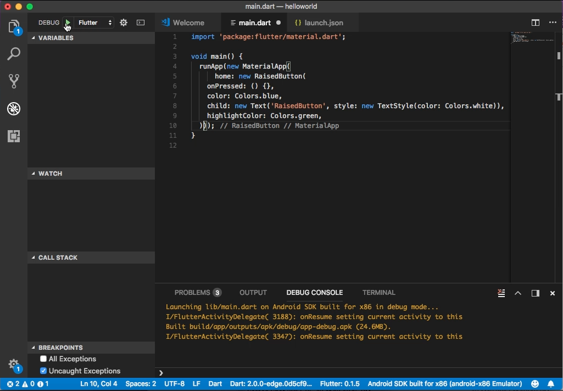This screenshot has width=563, height=391.
Task: Split the editor
Action: click(536, 23)
